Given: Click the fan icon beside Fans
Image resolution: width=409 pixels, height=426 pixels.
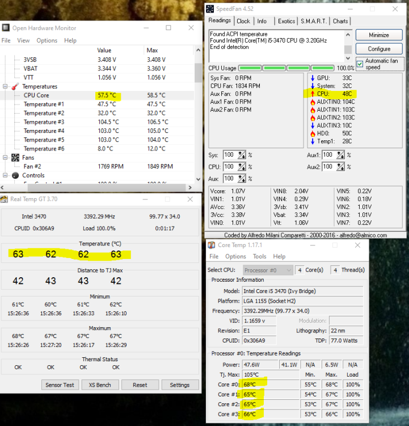Looking at the screenshot, I should coord(15,157).
